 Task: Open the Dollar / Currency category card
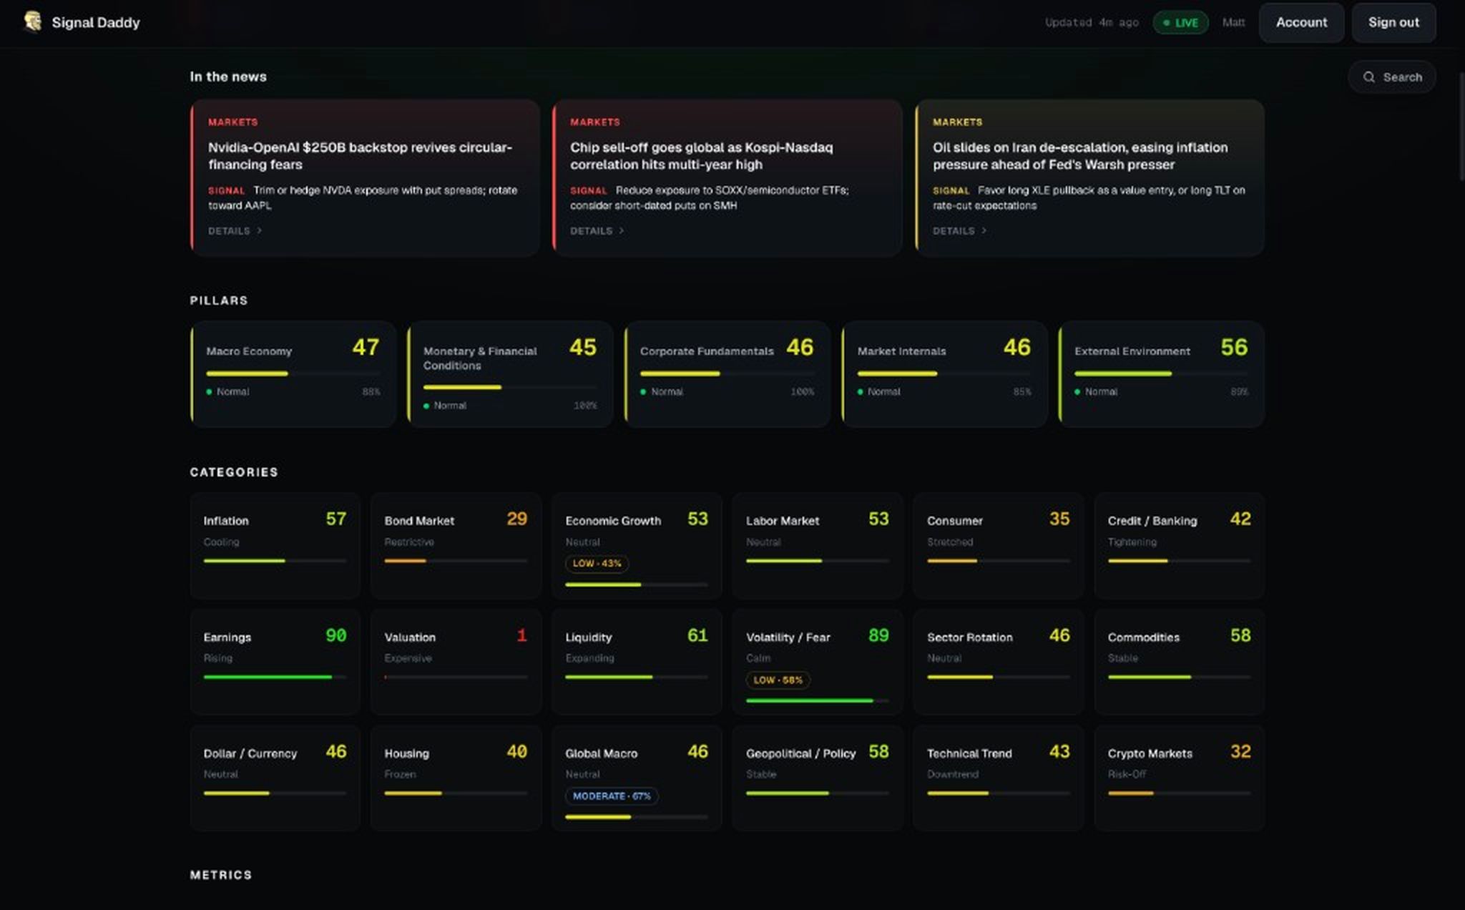pyautogui.click(x=275, y=778)
